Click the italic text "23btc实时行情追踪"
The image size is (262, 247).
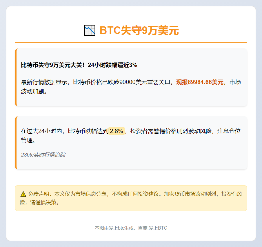pyautogui.click(x=43, y=155)
